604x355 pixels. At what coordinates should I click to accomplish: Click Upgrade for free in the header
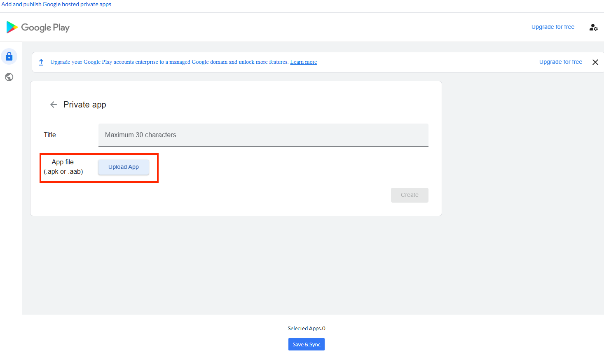pyautogui.click(x=552, y=27)
